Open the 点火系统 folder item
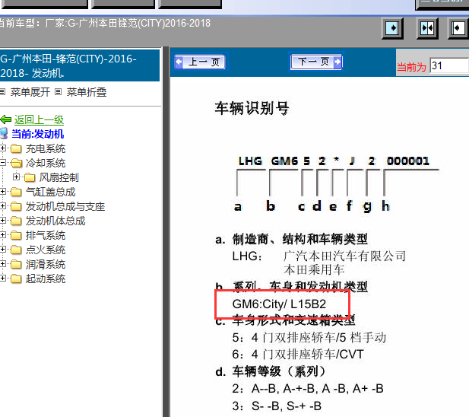469x417 pixels. (46, 250)
